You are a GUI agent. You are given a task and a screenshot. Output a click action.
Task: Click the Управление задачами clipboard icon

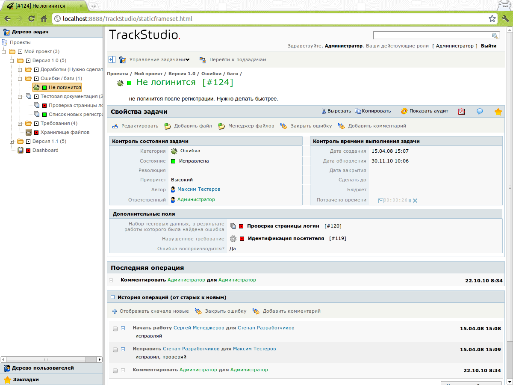pyautogui.click(x=122, y=60)
